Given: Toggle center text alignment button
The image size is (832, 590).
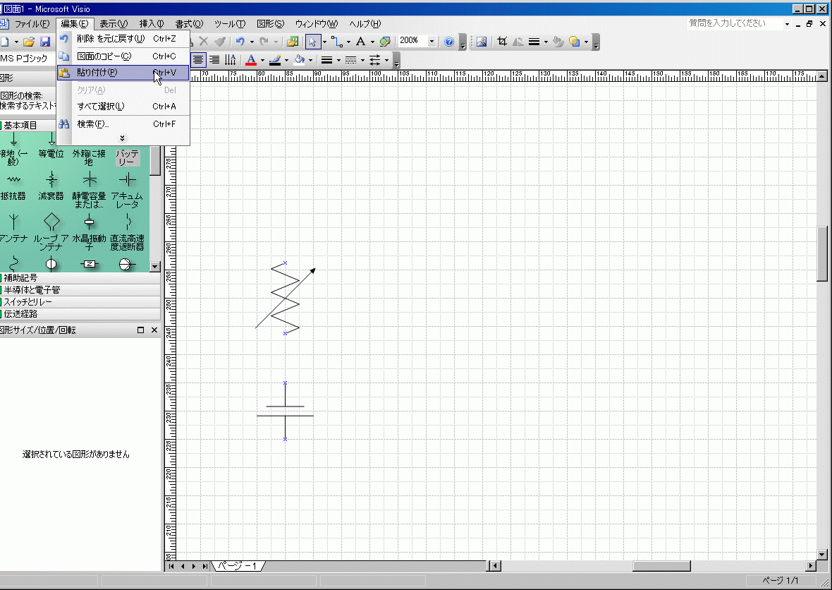Looking at the screenshot, I should coord(199,60).
